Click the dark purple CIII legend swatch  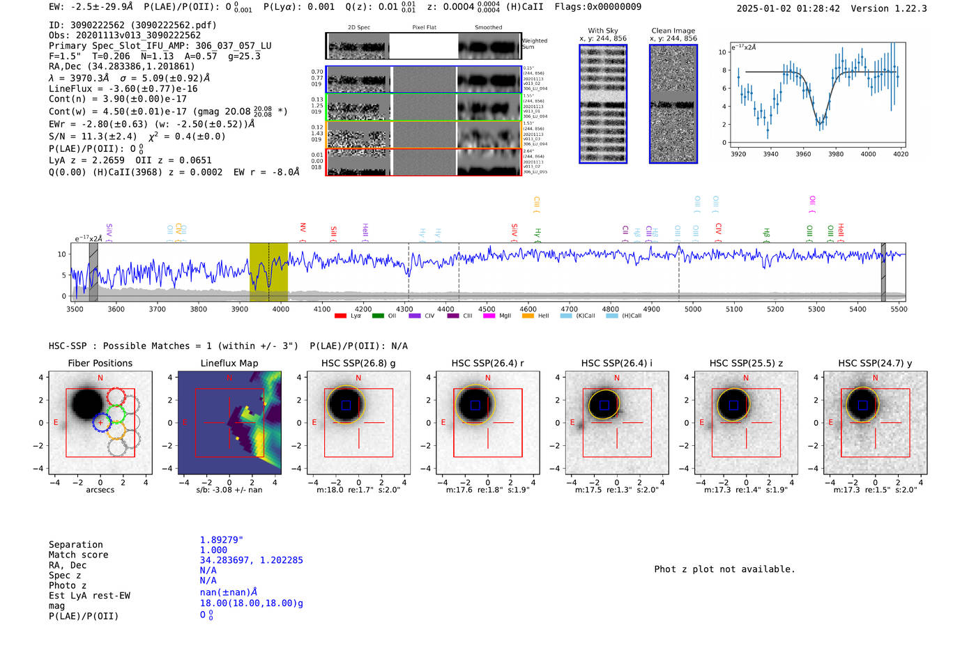tap(453, 316)
